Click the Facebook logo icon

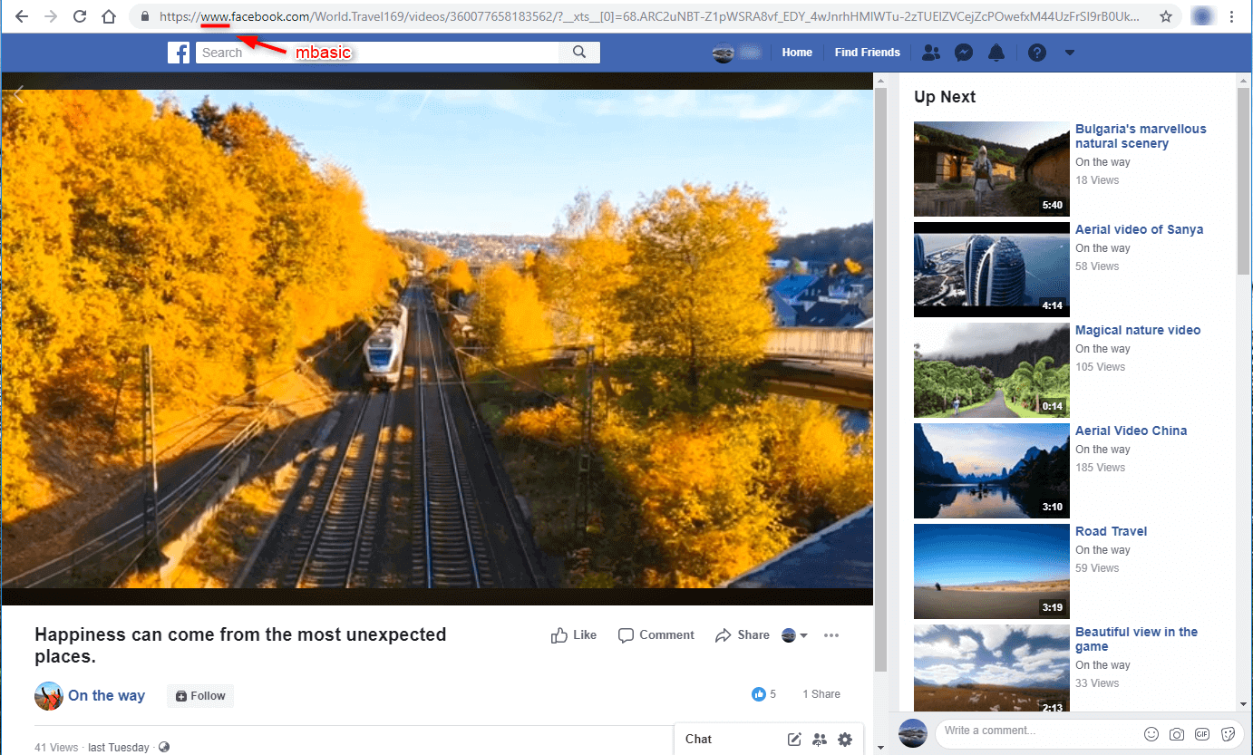[x=179, y=53]
